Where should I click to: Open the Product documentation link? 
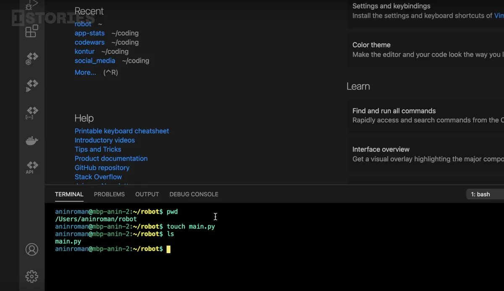point(111,159)
